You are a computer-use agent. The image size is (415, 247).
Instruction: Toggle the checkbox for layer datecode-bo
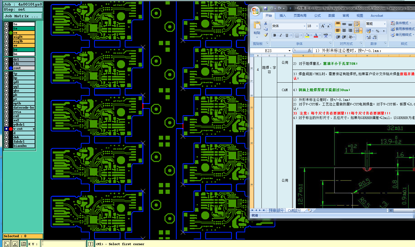(x=6, y=108)
